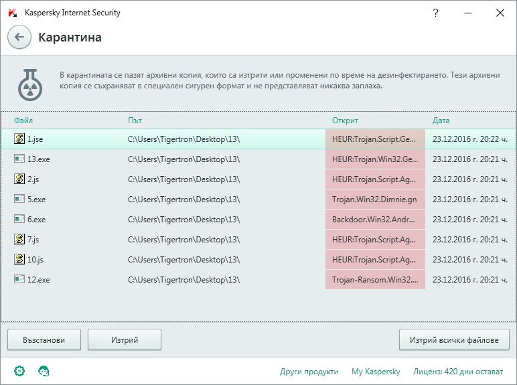Click the Trojan-Ransom.Win32... detection cell
Viewport: 517px width, 385px height.
pos(375,279)
